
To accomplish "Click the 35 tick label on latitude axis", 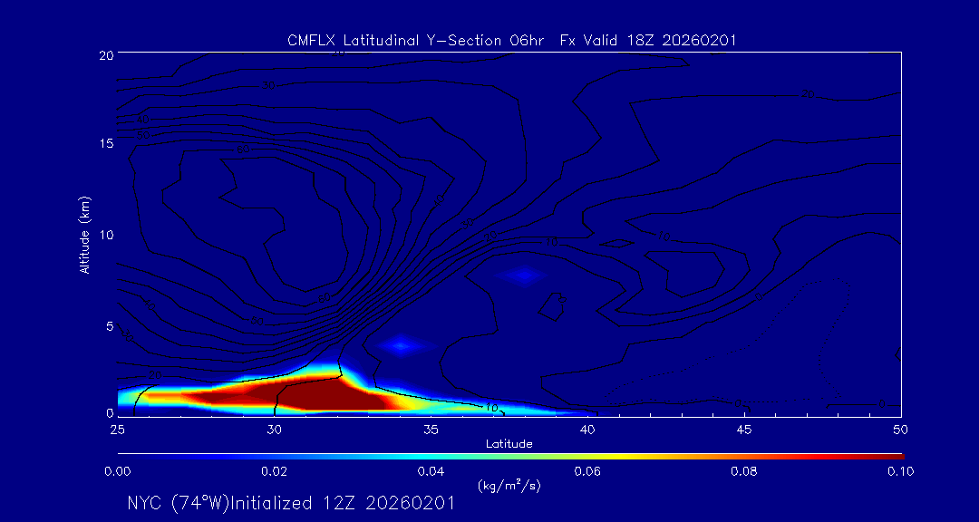I will (431, 430).
